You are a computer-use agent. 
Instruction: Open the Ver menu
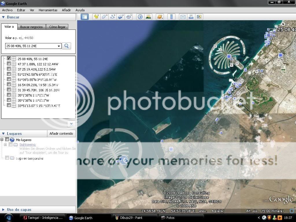click(x=32, y=10)
